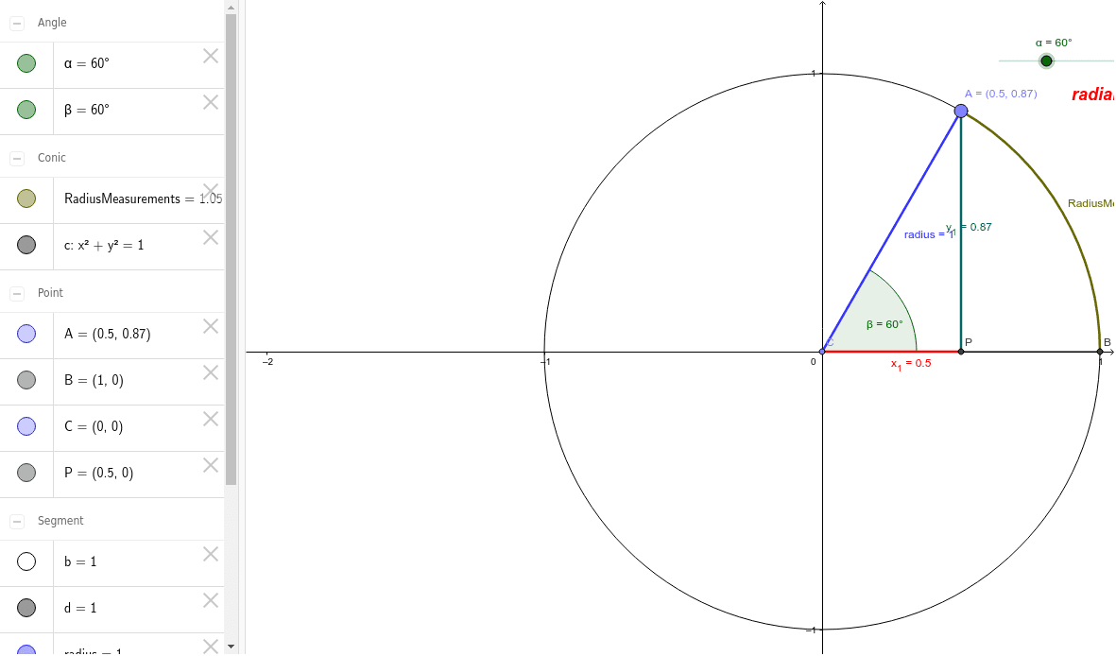Screen dimensions: 1116x656
Task: Delete point B using its X icon
Action: tap(210, 371)
